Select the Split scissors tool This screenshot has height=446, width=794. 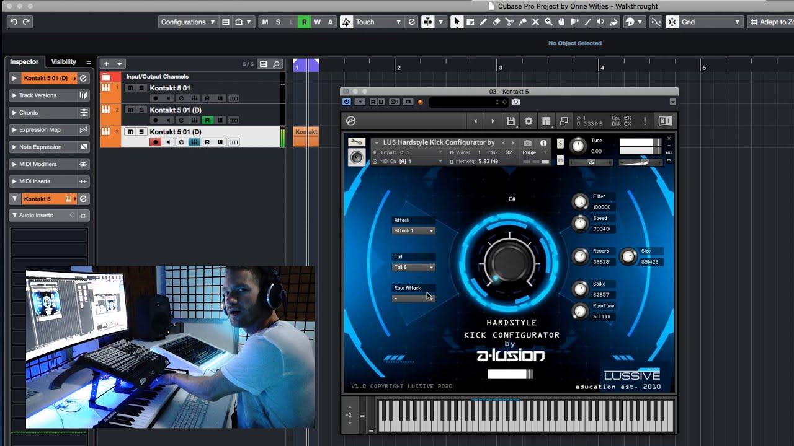(509, 22)
